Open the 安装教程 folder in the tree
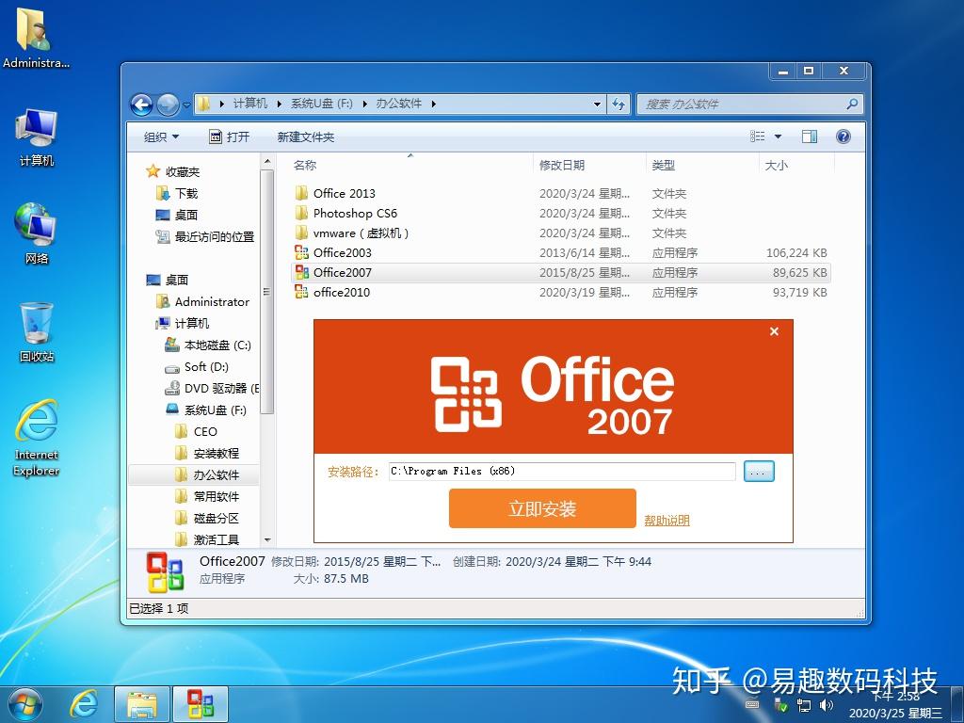 pos(206,453)
